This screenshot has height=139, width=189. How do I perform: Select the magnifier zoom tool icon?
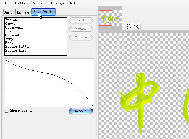coord(137,26)
